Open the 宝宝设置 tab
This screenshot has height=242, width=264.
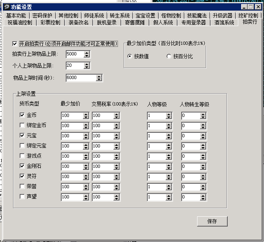pos(146,15)
